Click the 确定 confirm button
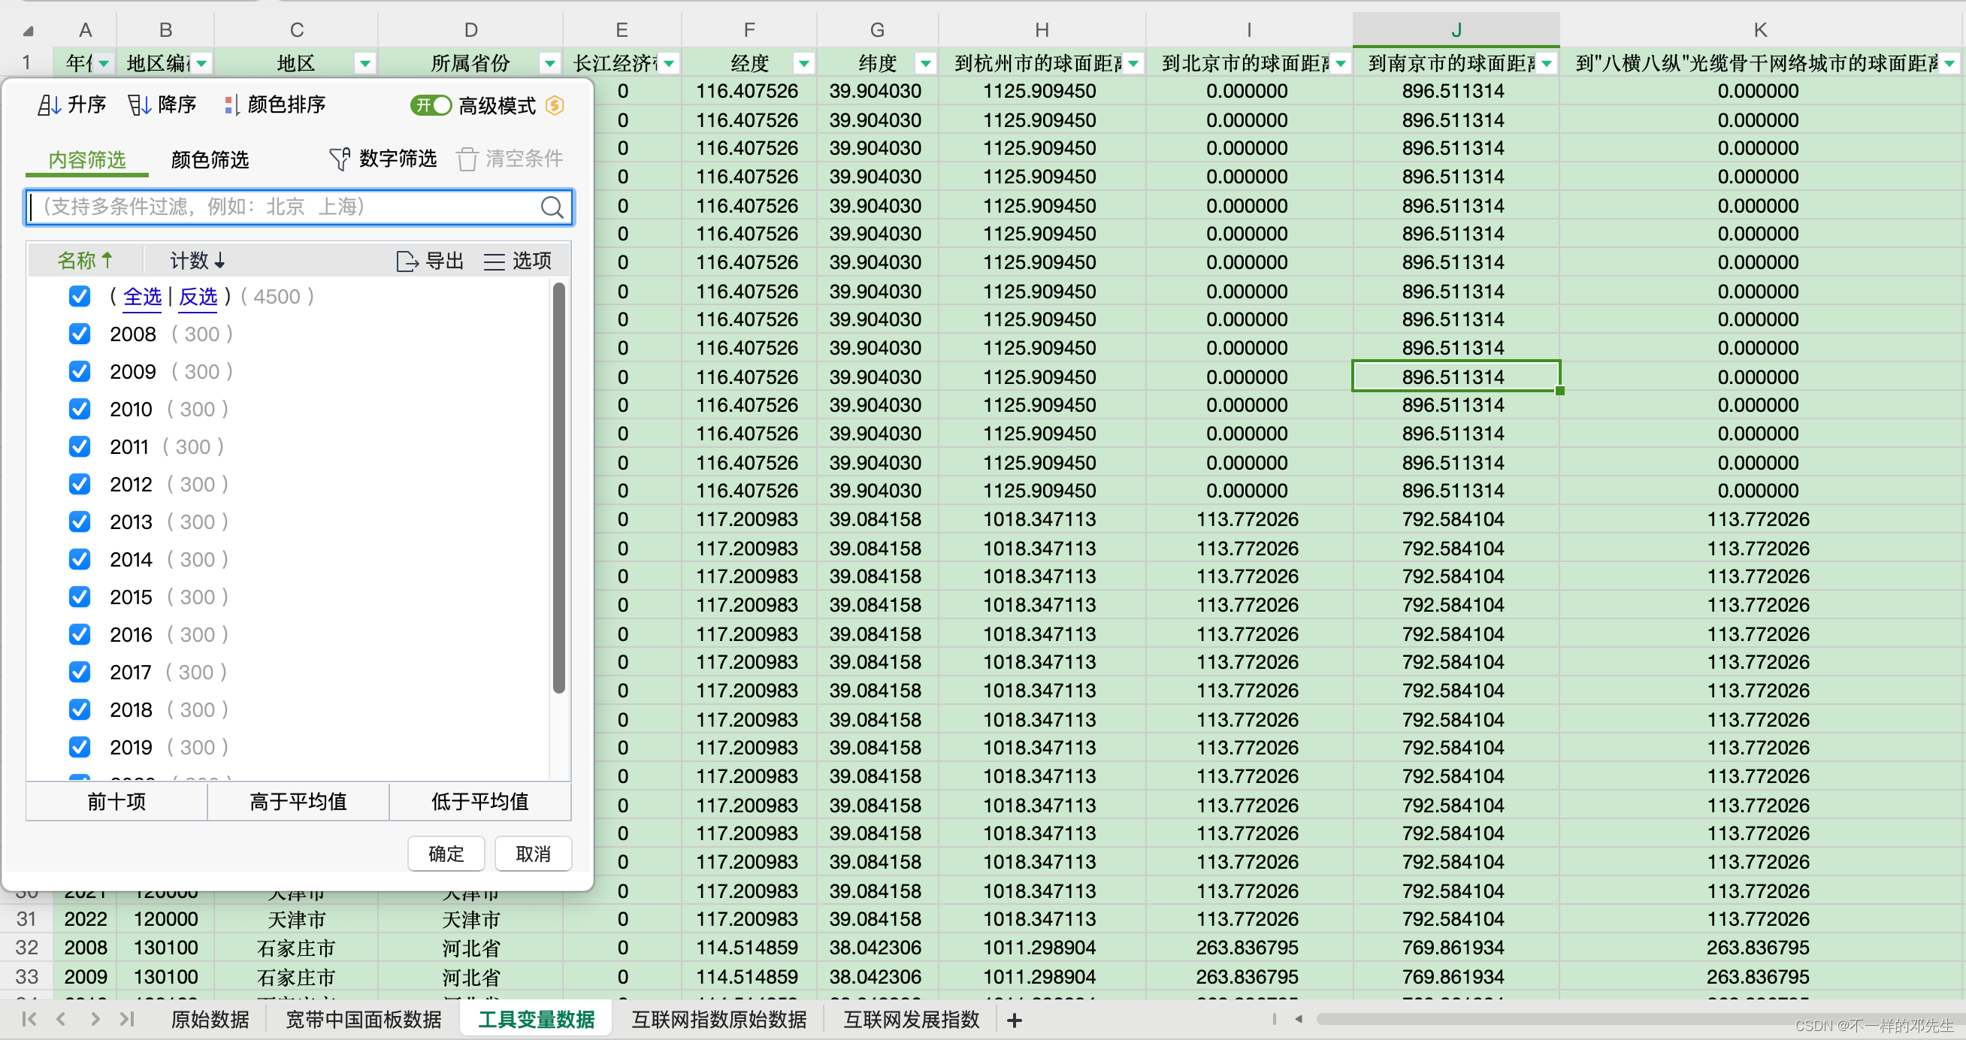1966x1040 pixels. pos(446,854)
